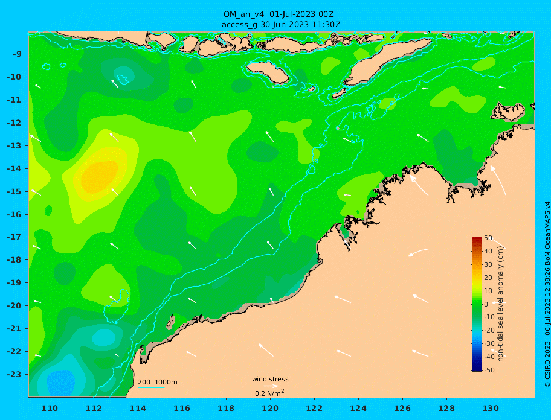This screenshot has height=420, width=551.
Task: Click the '126' longitude axis label
Action: click(x=402, y=408)
